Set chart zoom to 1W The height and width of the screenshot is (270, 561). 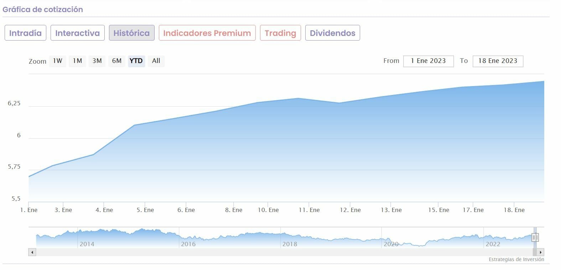pyautogui.click(x=58, y=61)
